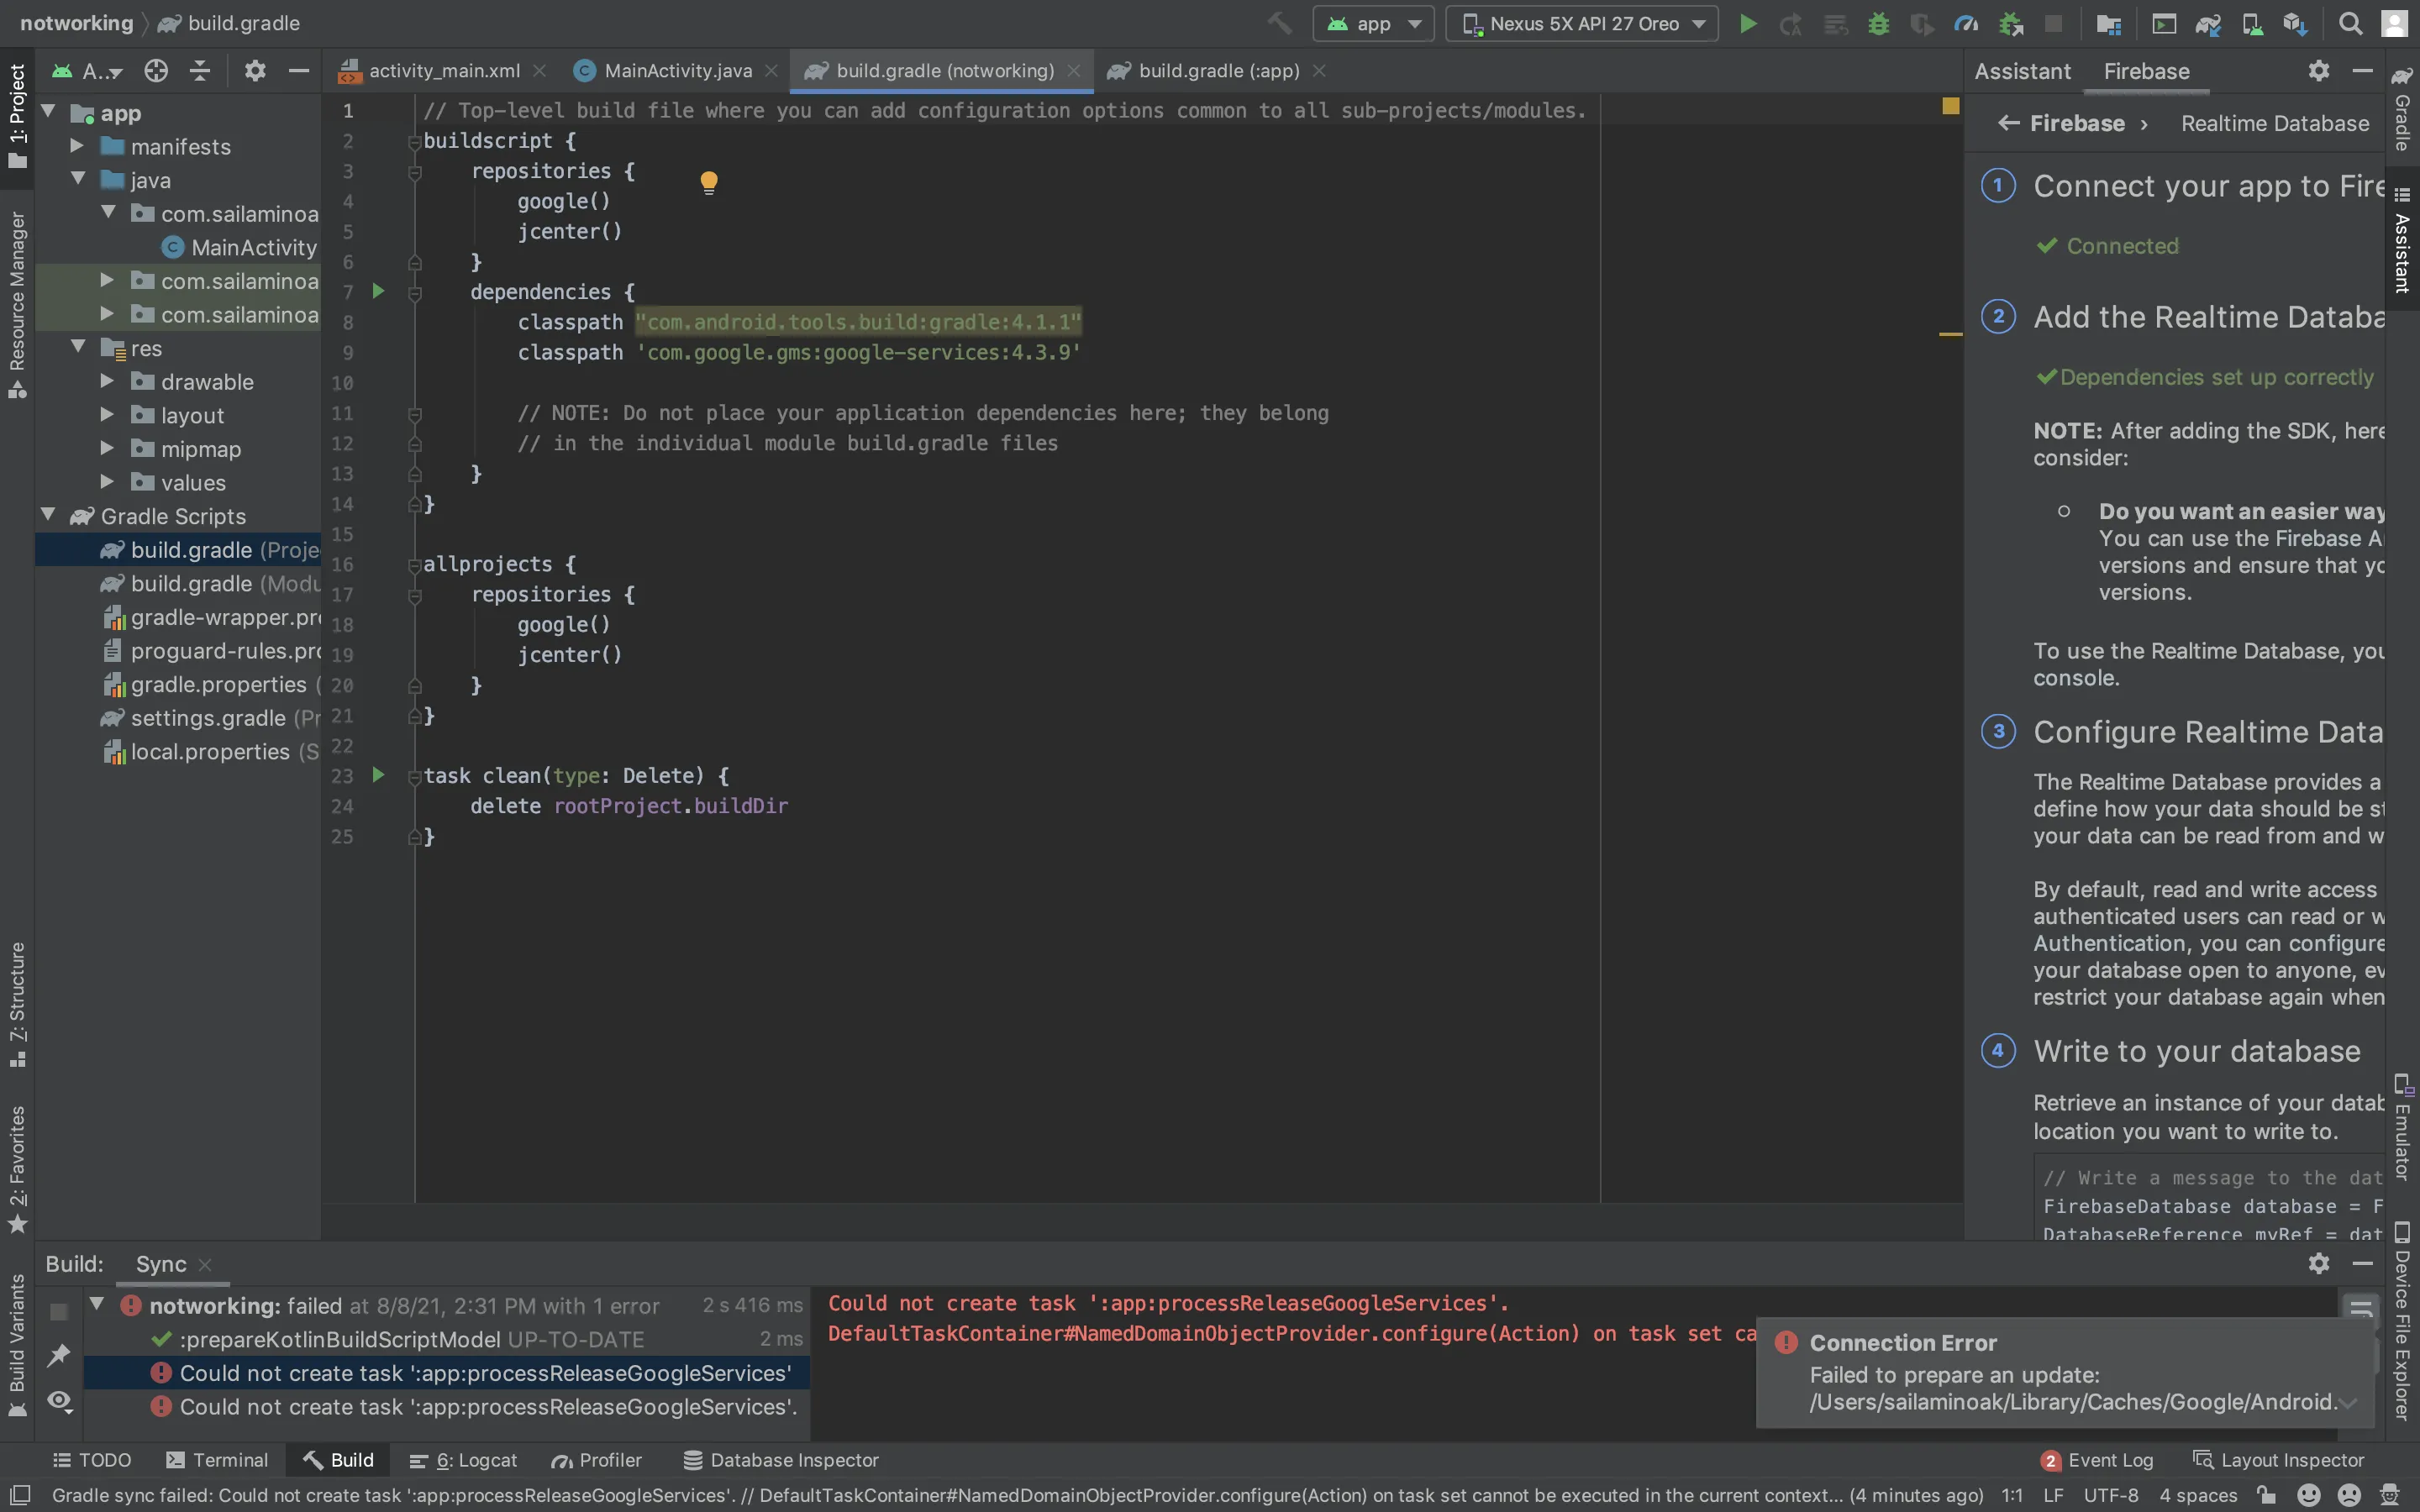Screen dimensions: 2420x1512
Task: Click the pin icon in Build panel
Action: pyautogui.click(x=59, y=1355)
